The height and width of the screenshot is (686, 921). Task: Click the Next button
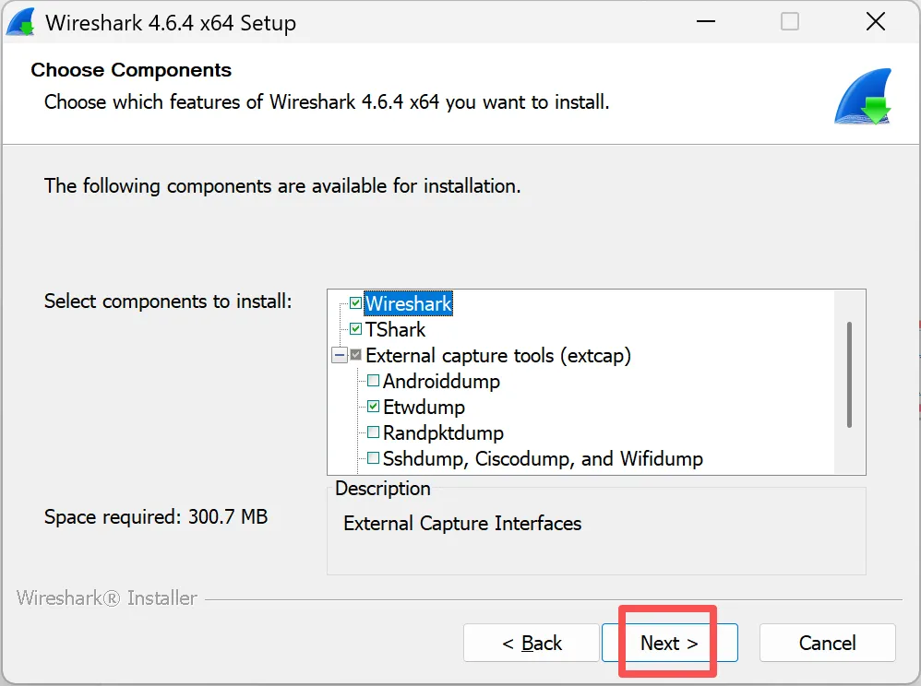(669, 643)
